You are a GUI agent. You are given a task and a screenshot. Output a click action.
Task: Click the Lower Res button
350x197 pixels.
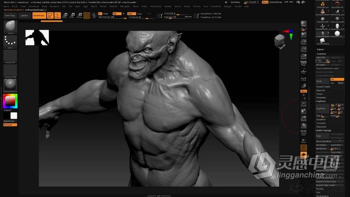(x=322, y=58)
